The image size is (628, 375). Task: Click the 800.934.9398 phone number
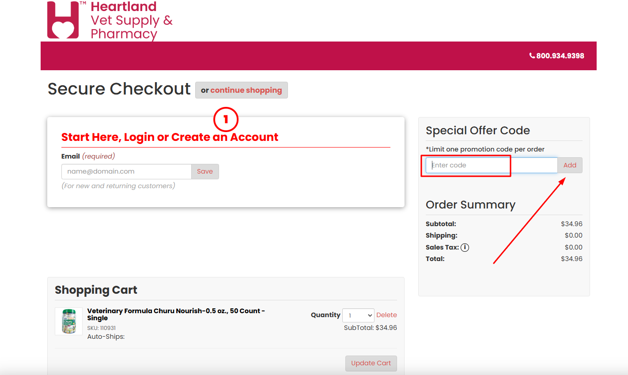[560, 56]
